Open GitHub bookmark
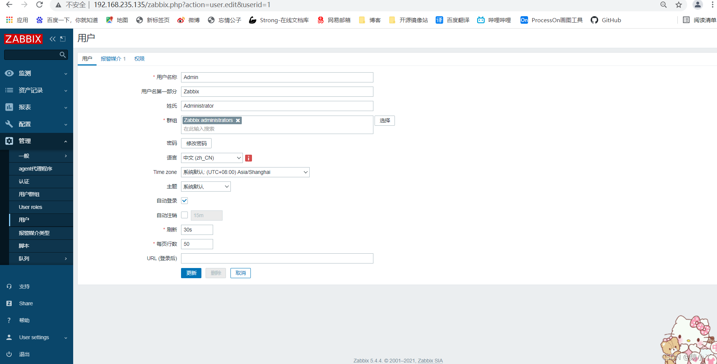The image size is (717, 364). click(x=606, y=20)
